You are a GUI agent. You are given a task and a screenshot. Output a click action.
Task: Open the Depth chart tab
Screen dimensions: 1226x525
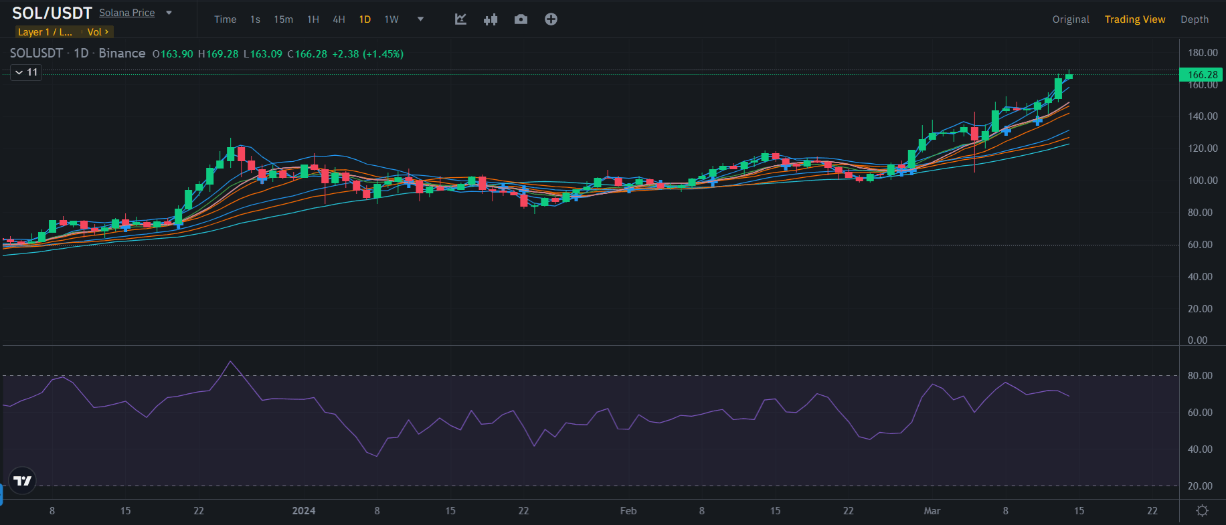1195,19
